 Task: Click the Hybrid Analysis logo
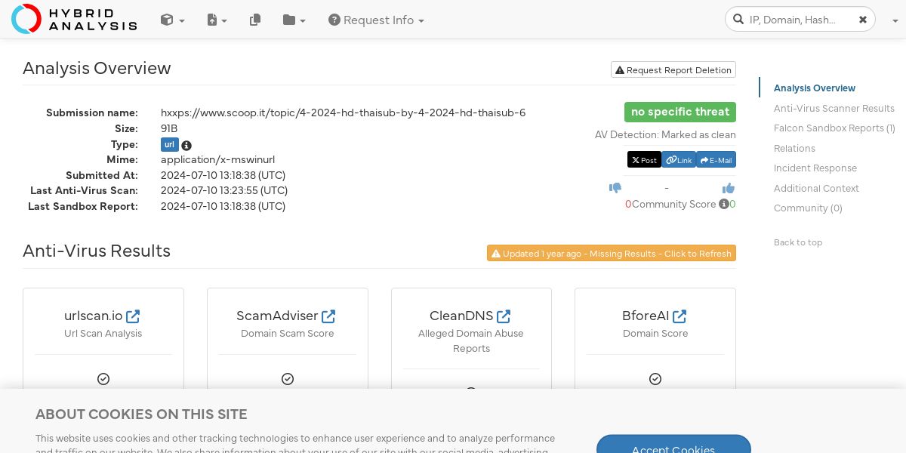click(74, 19)
